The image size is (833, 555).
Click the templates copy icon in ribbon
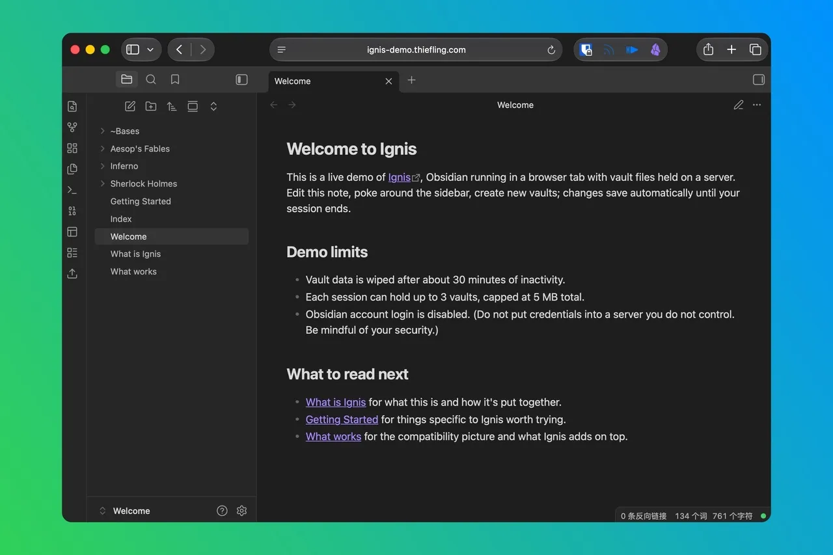(72, 169)
